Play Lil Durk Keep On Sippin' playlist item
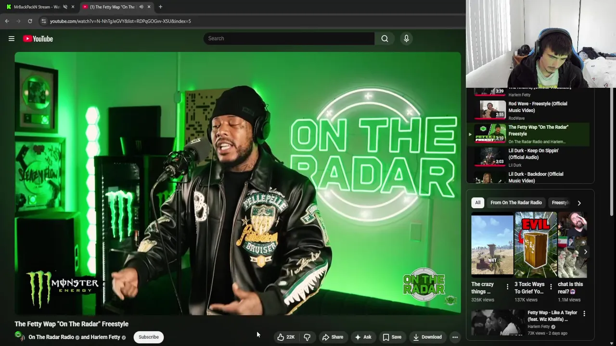Viewport: 616px width, 346px height. [529, 158]
